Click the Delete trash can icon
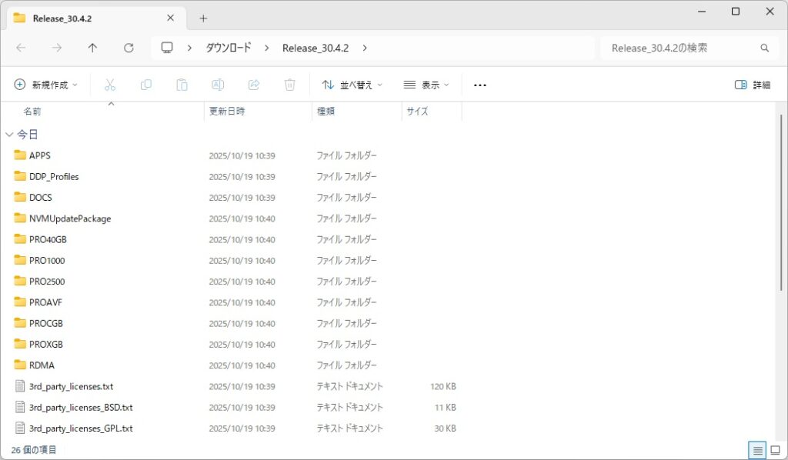Viewport: 788px width, 460px height. (x=289, y=85)
